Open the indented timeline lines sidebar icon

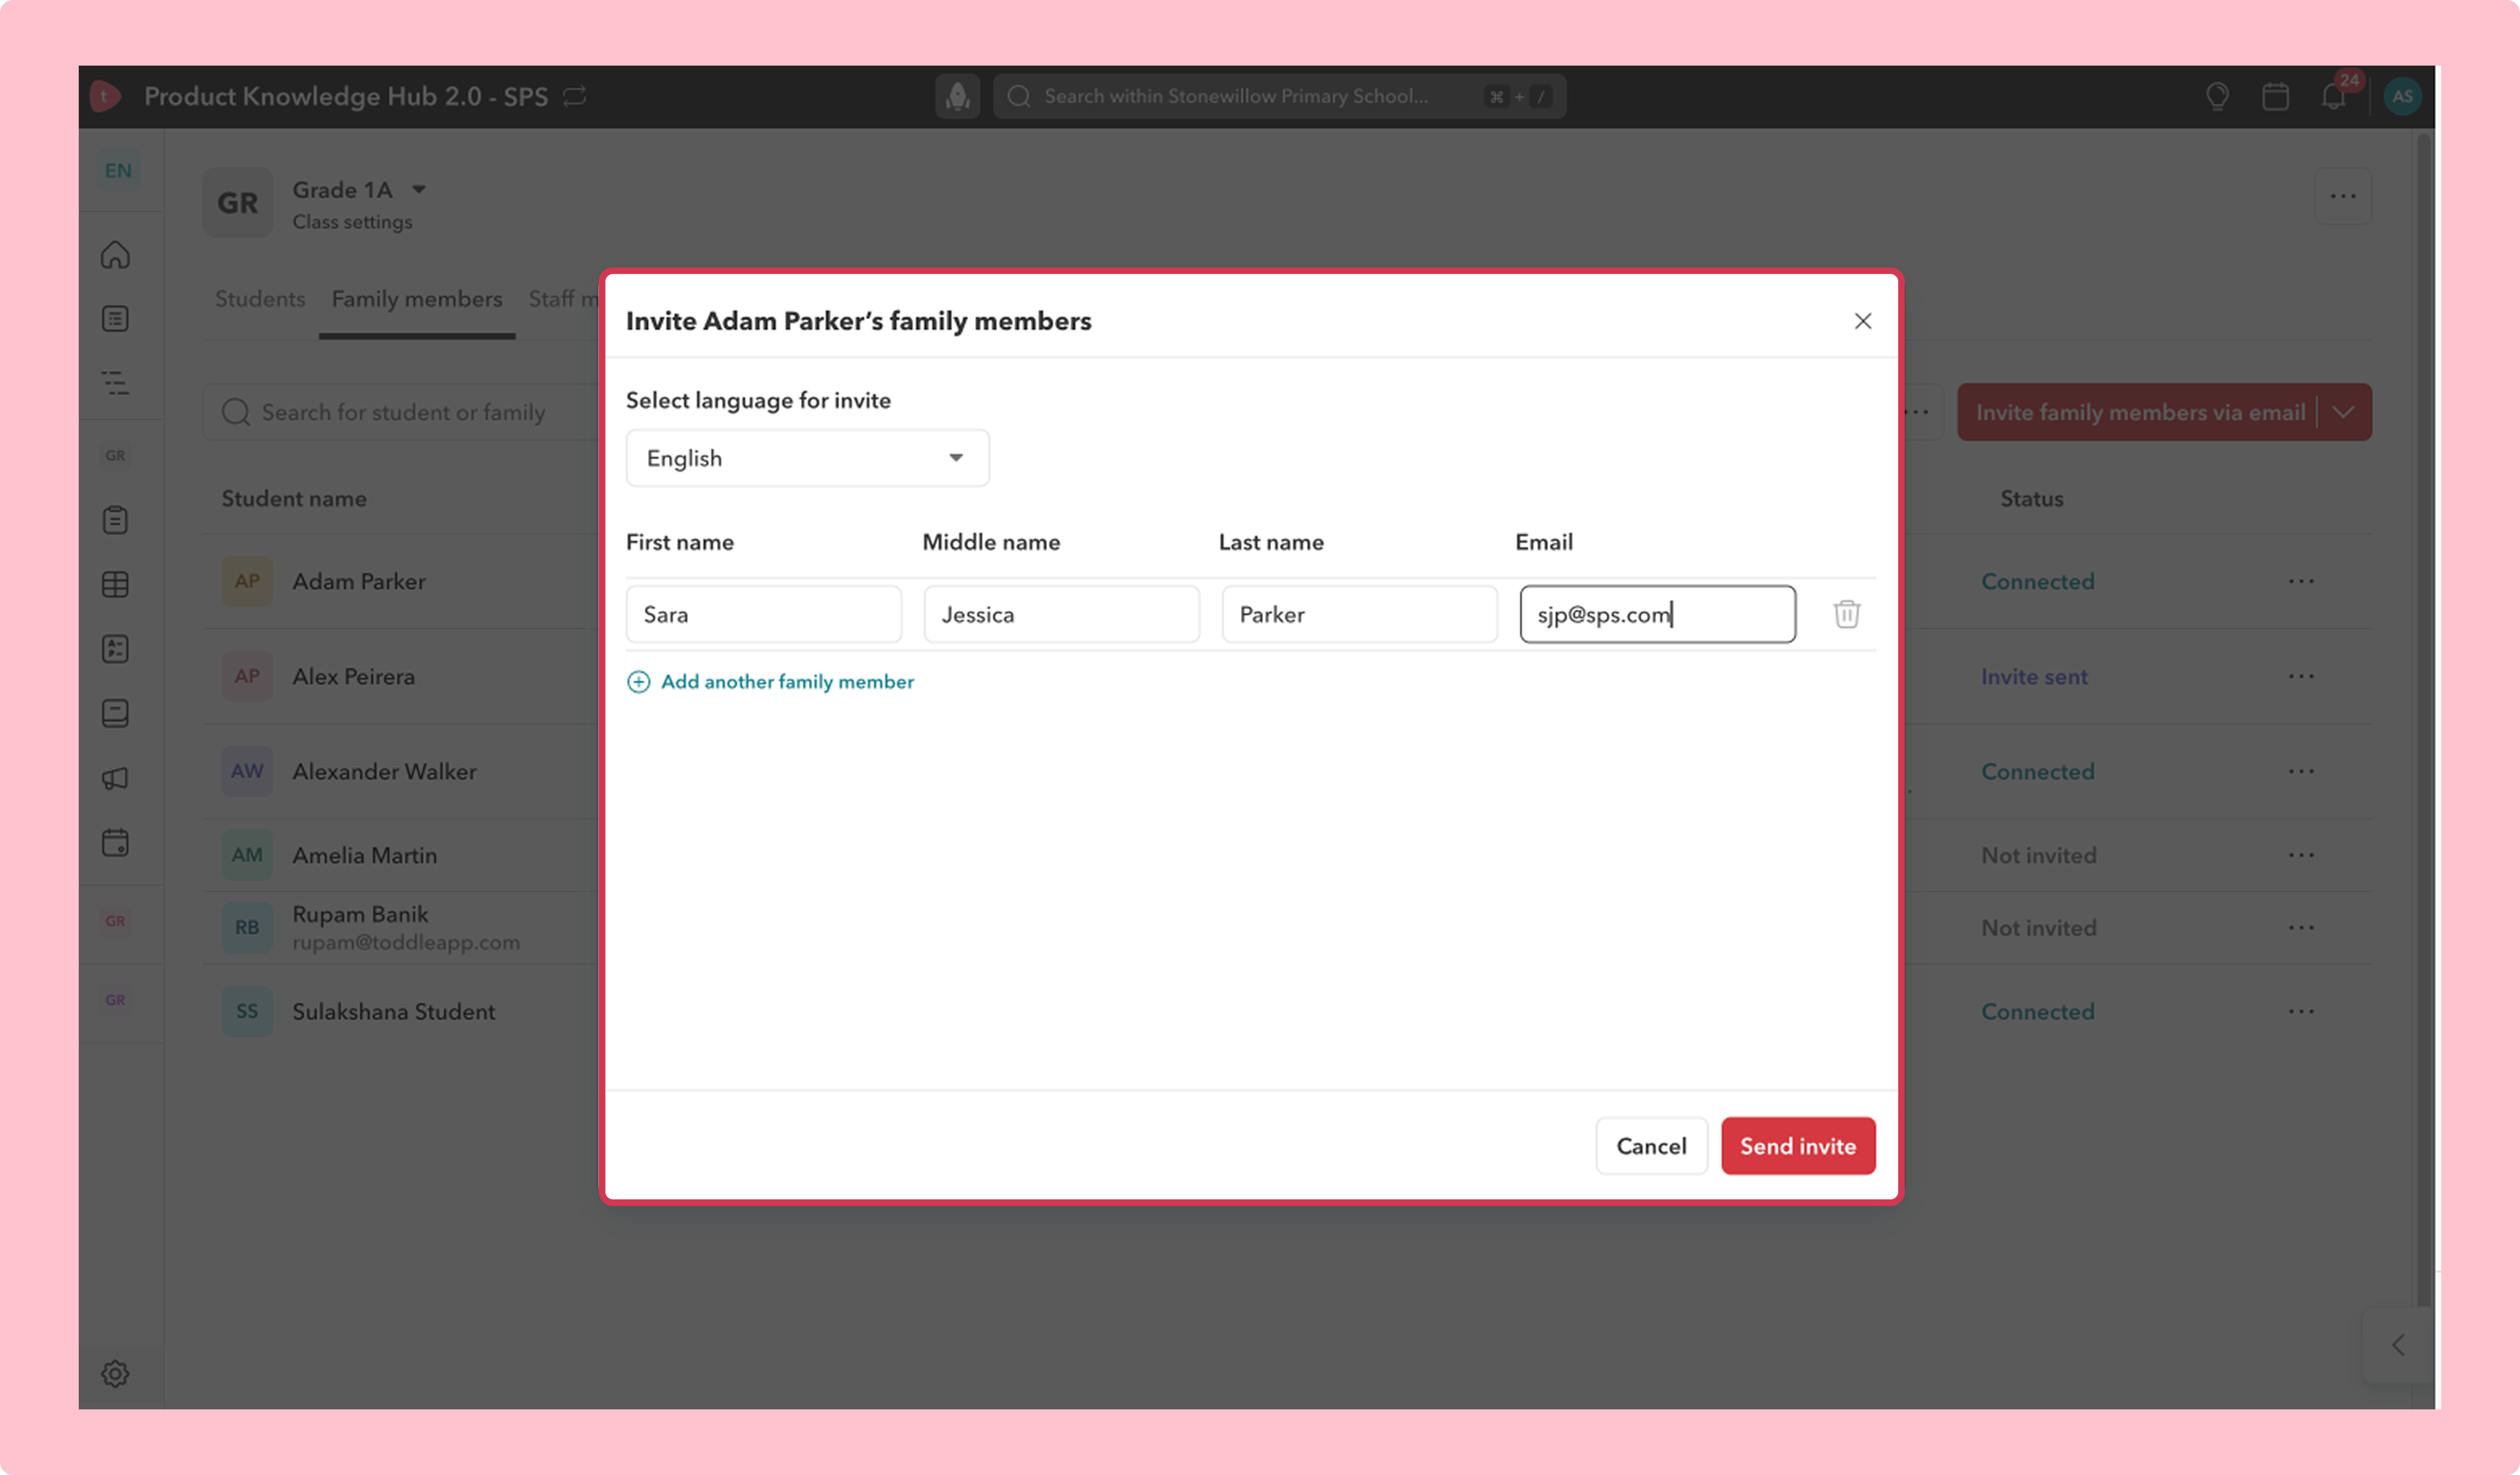[x=115, y=383]
